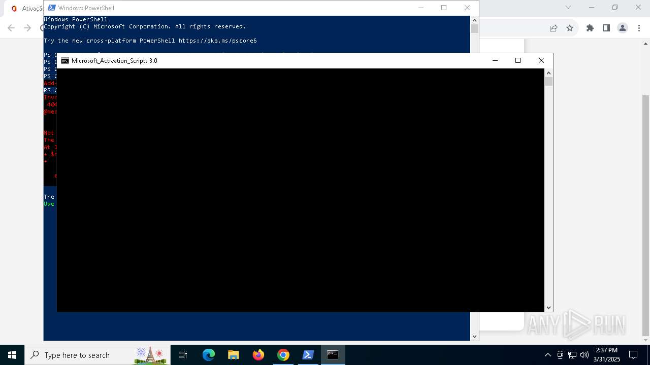
Task: Switch to PowerShell in the taskbar
Action: pyautogui.click(x=308, y=355)
